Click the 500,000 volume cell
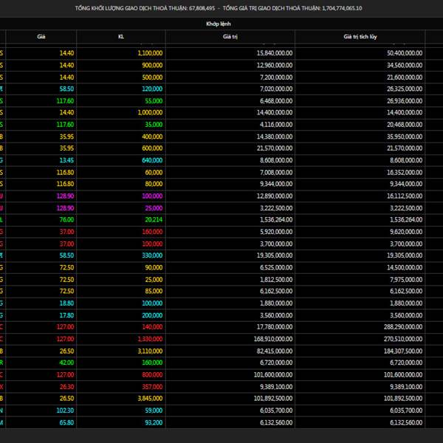 152,78
